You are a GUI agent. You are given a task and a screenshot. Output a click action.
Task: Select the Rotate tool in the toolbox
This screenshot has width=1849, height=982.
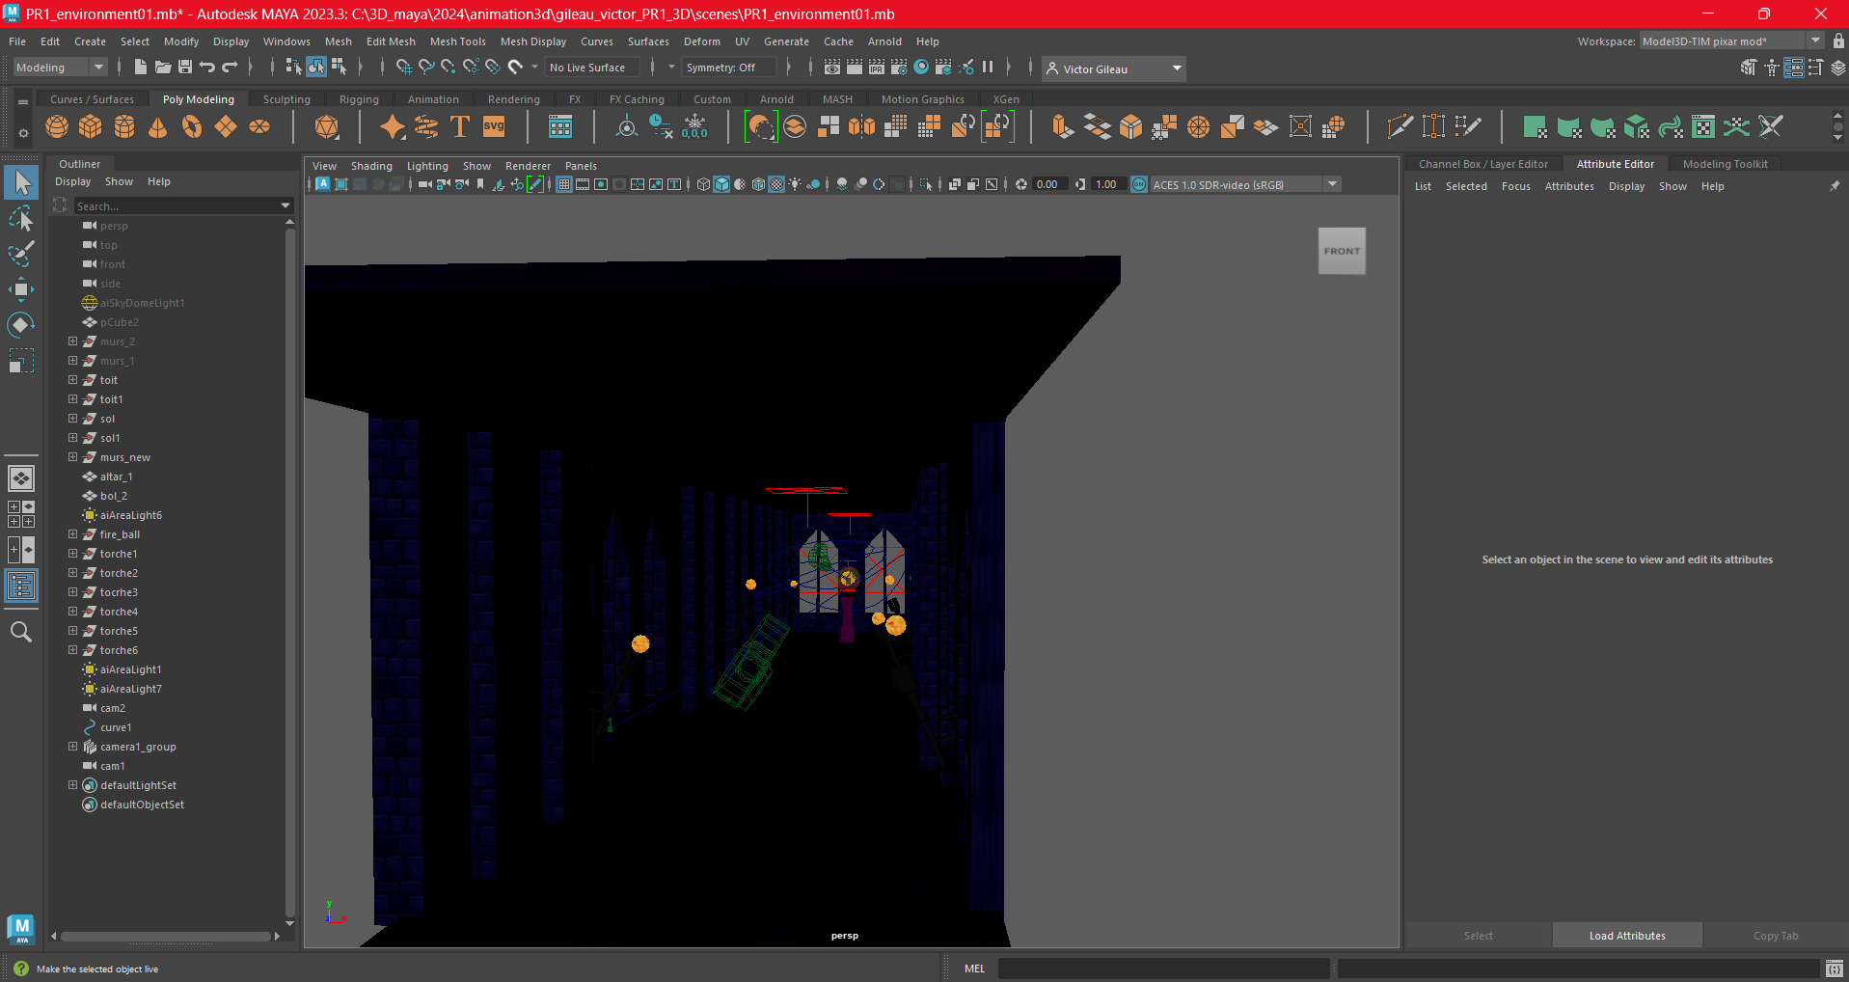[21, 324]
